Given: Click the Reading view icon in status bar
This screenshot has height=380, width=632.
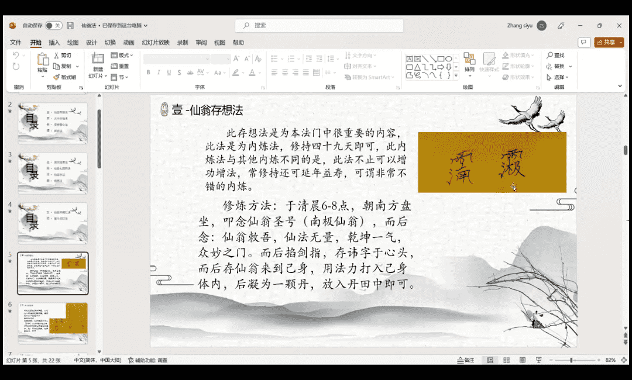Looking at the screenshot, I should point(523,360).
